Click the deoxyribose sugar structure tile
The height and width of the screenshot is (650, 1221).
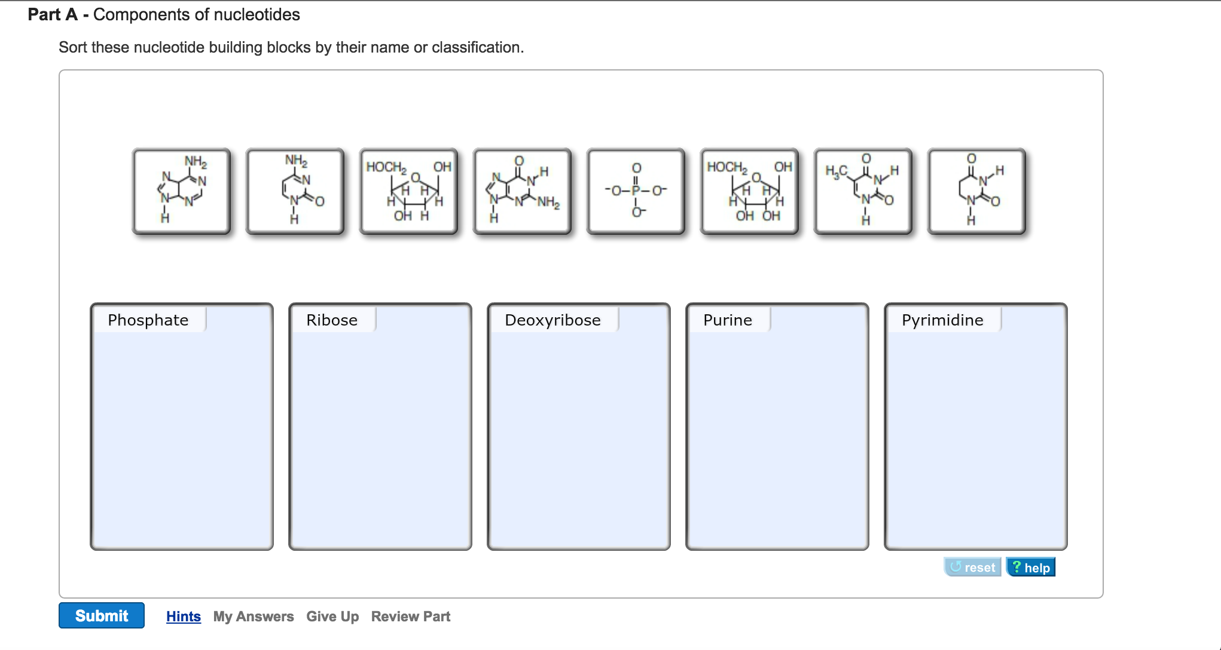(x=409, y=192)
